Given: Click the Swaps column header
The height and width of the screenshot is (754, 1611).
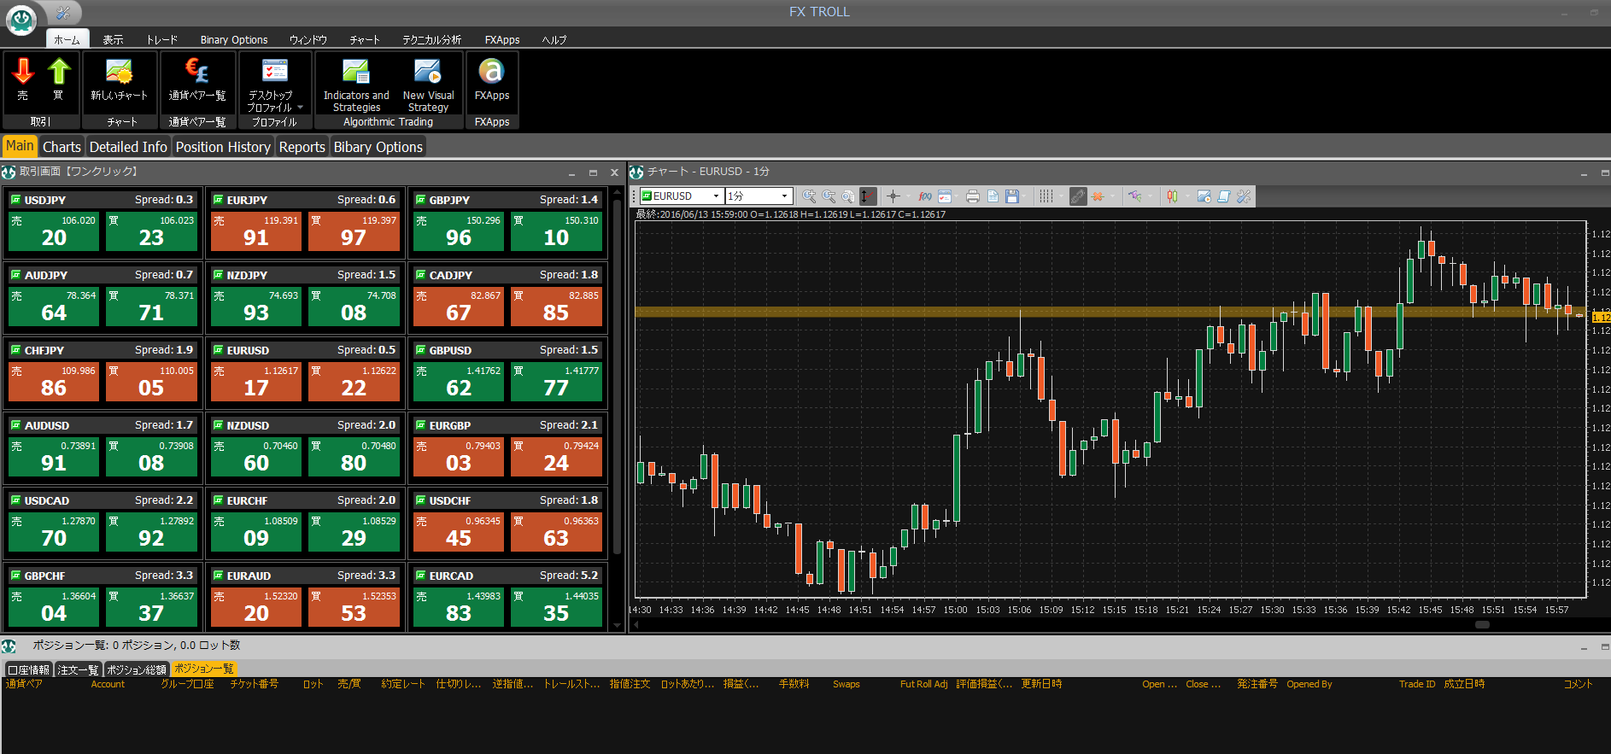Looking at the screenshot, I should click(847, 684).
